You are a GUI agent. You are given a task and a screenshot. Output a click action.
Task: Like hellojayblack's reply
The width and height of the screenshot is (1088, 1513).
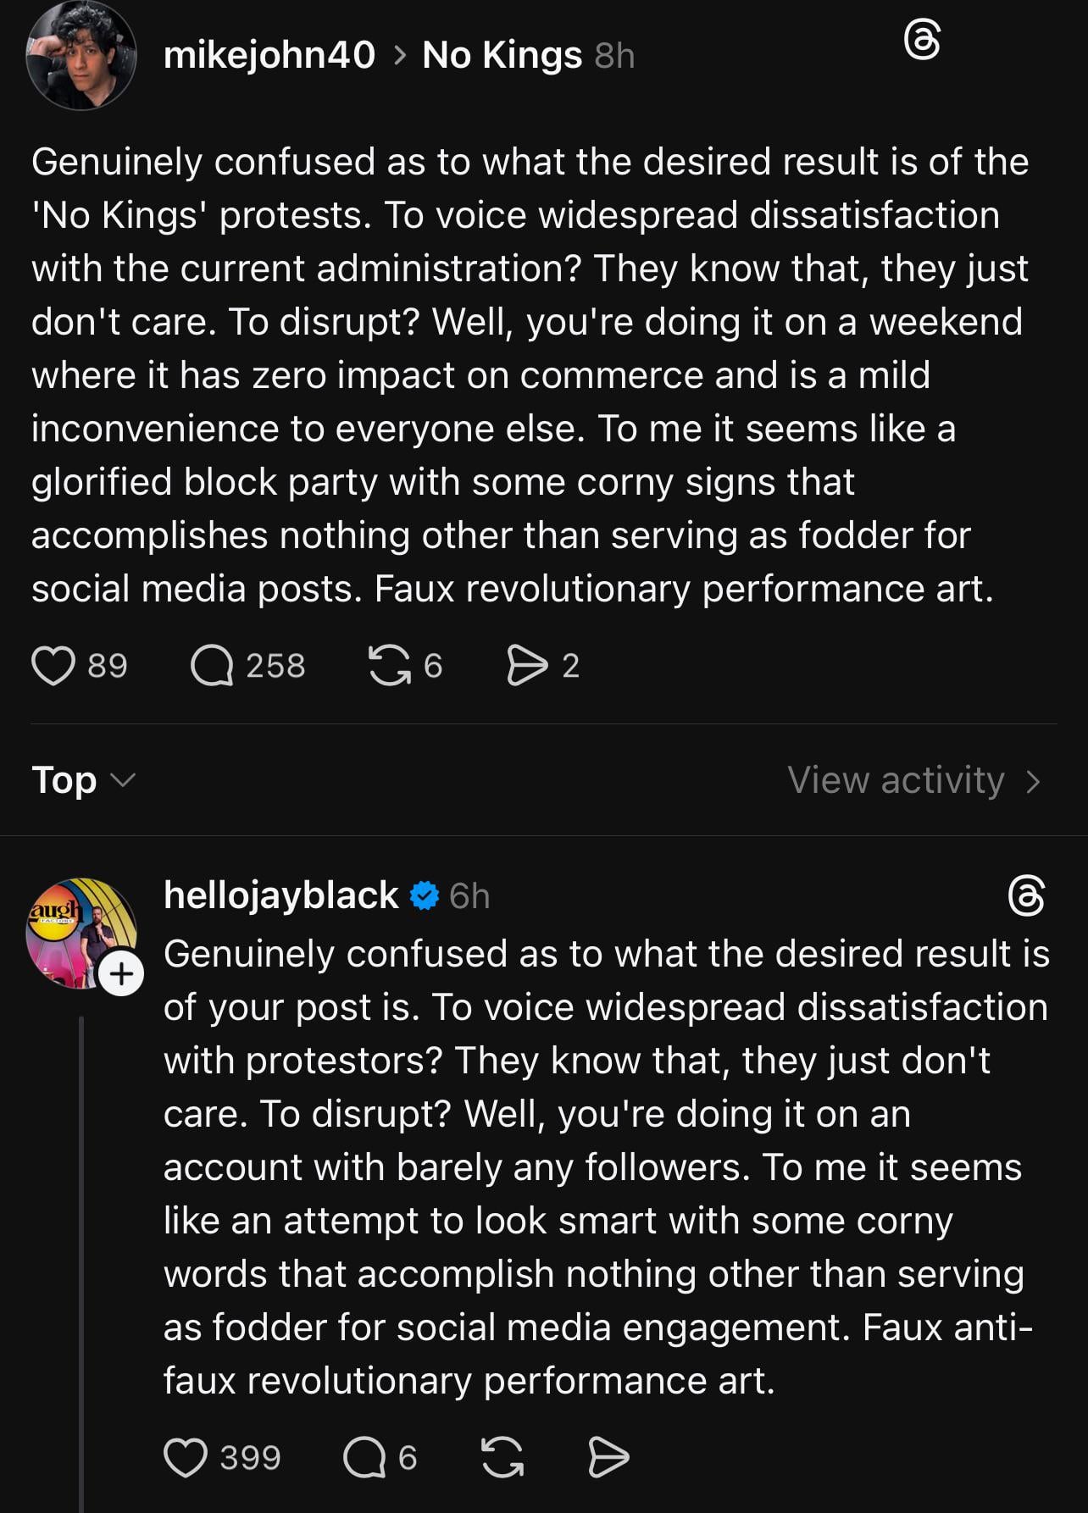tap(186, 1458)
